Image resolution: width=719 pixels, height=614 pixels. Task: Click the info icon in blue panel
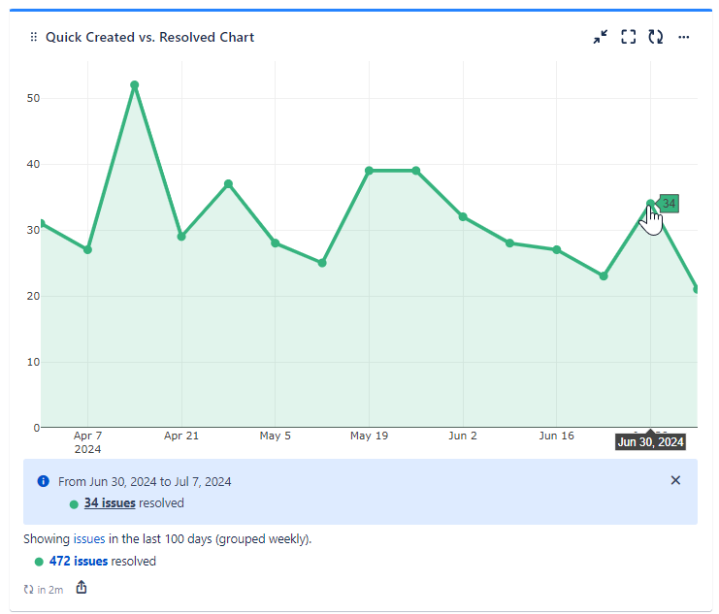[x=43, y=481]
